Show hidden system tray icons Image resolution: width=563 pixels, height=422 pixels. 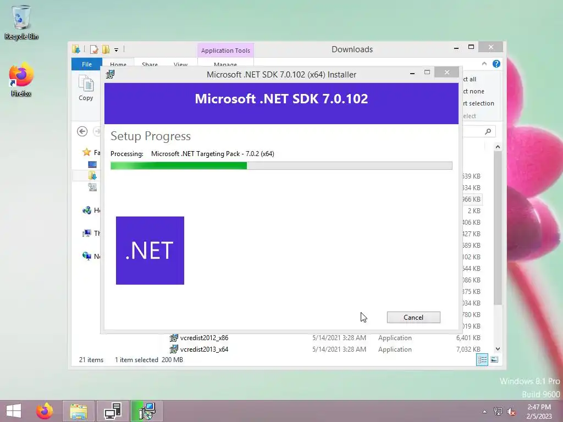point(485,412)
